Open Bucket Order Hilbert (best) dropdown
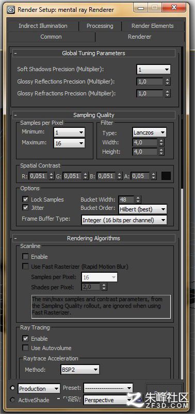Screen dimensions: 195x414 (143, 209)
